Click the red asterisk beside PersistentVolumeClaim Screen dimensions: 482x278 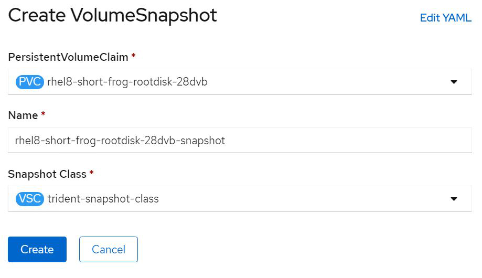coord(134,57)
